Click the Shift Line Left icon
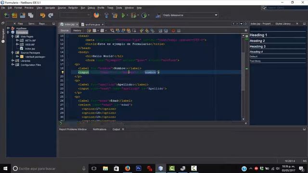This screenshot has height=173, width=308. [160, 31]
